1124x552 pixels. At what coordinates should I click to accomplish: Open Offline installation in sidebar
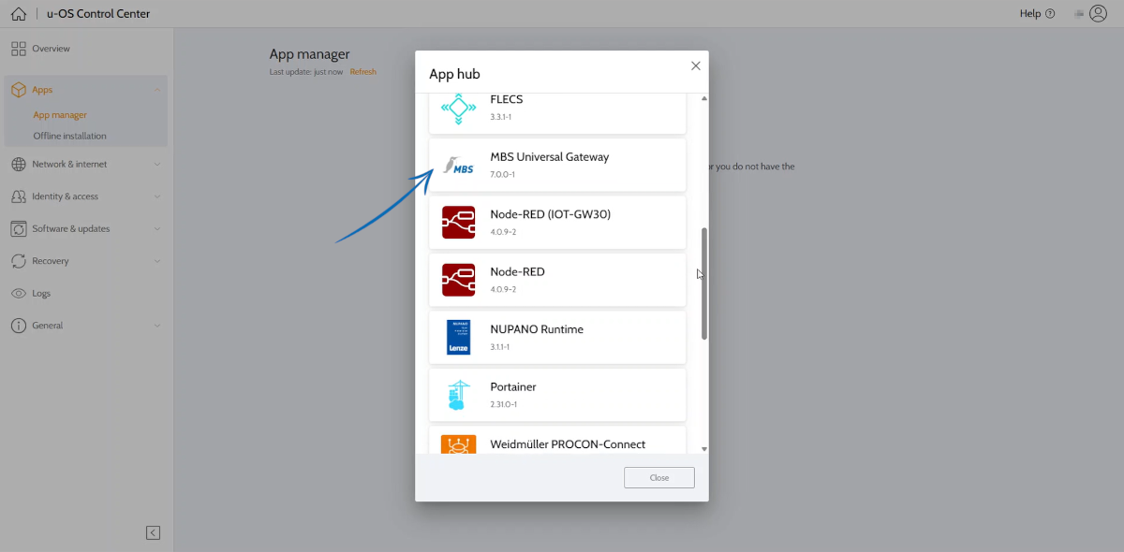click(70, 136)
